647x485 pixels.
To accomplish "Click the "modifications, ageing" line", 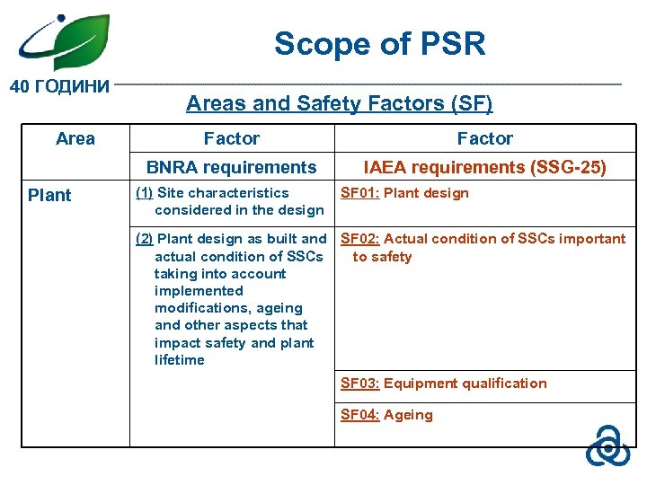I will click(228, 308).
